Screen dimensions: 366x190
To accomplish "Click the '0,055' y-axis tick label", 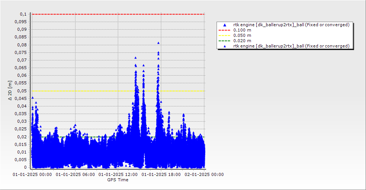I will click(21, 83).
